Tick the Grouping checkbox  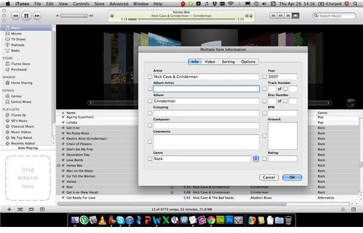[x=150, y=113]
